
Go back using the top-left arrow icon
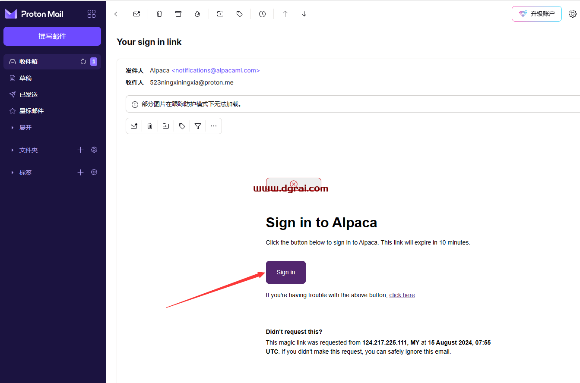click(117, 14)
